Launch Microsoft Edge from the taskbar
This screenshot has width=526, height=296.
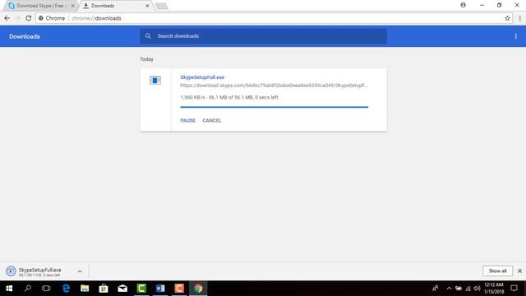pos(66,289)
